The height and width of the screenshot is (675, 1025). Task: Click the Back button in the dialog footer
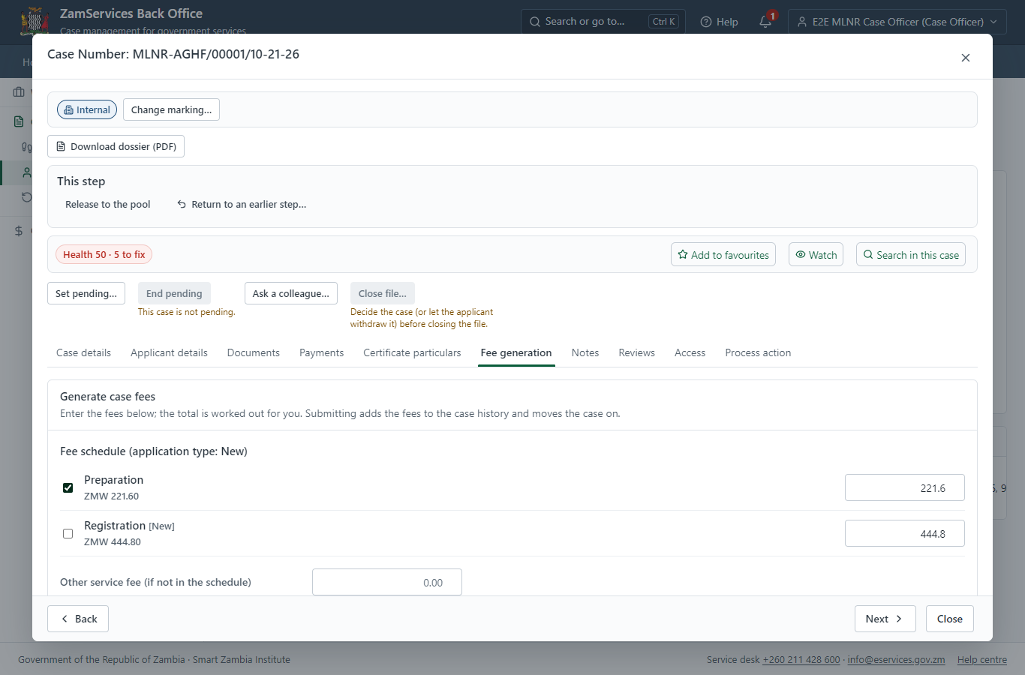(78, 619)
